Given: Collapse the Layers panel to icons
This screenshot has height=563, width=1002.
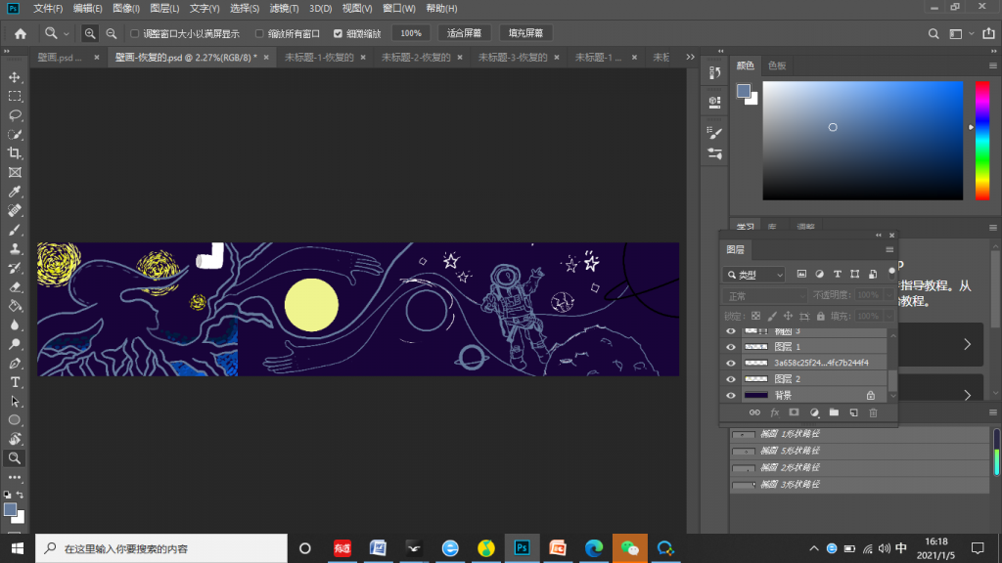Looking at the screenshot, I should pos(878,235).
